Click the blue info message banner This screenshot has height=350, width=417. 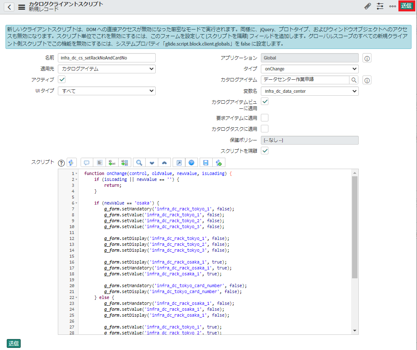coord(208,37)
